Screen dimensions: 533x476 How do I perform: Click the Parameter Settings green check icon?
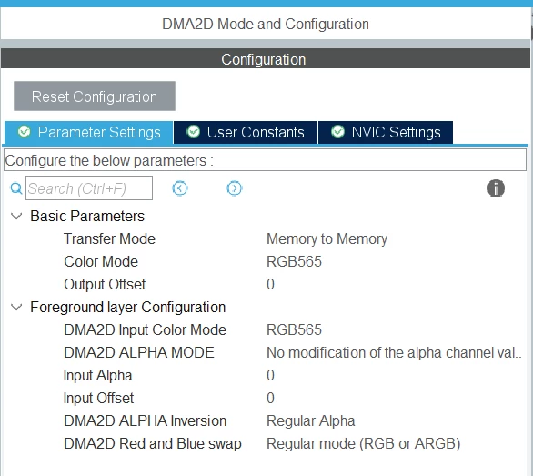25,131
